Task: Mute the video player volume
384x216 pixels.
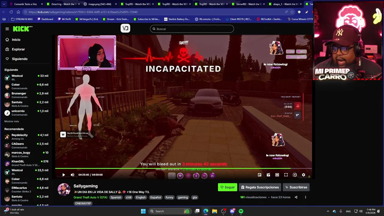Action: 72,175
